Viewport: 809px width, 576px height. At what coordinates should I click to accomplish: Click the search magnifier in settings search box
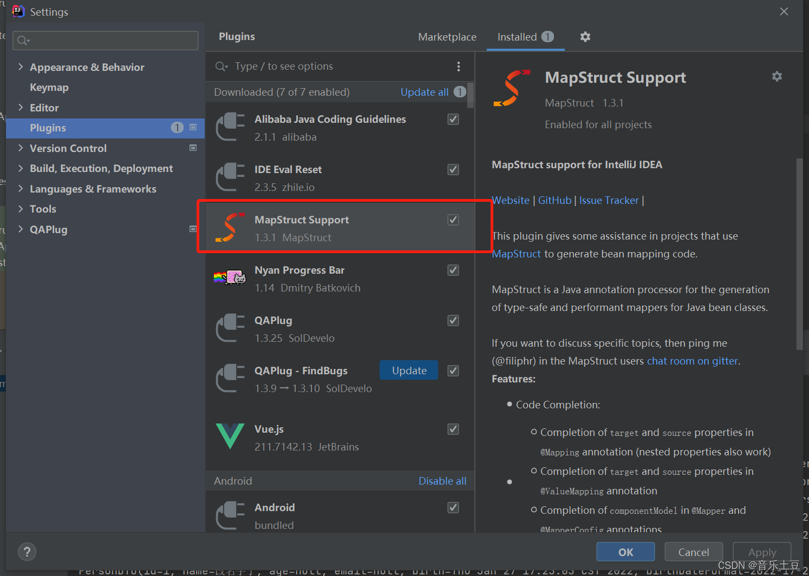23,41
